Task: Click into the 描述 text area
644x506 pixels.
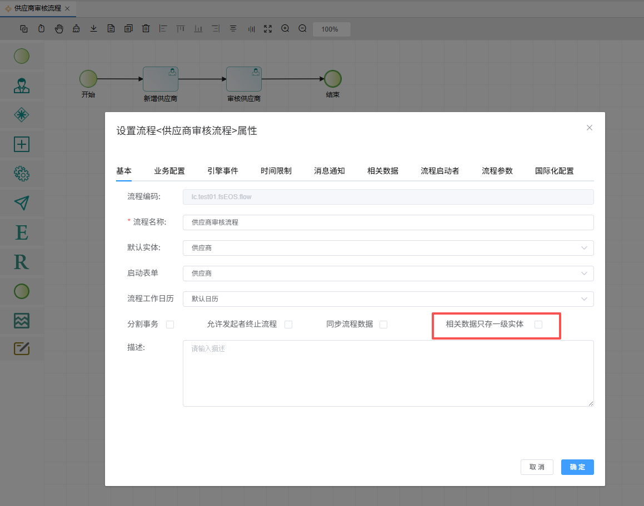Action: 388,373
